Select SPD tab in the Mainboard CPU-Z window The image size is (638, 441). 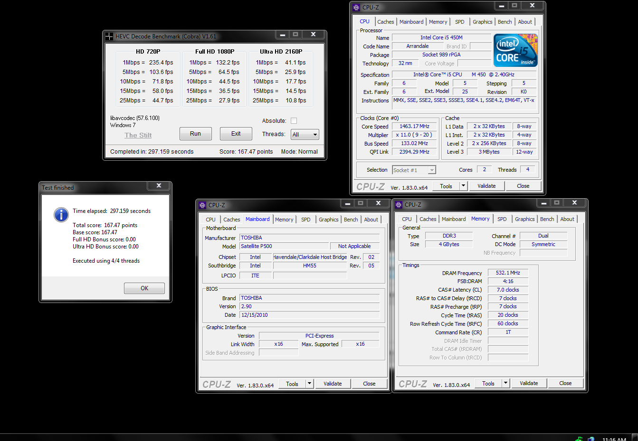pyautogui.click(x=306, y=220)
